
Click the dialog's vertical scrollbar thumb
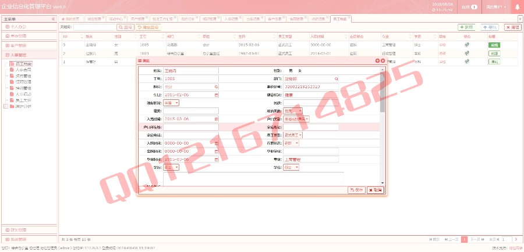[383, 93]
